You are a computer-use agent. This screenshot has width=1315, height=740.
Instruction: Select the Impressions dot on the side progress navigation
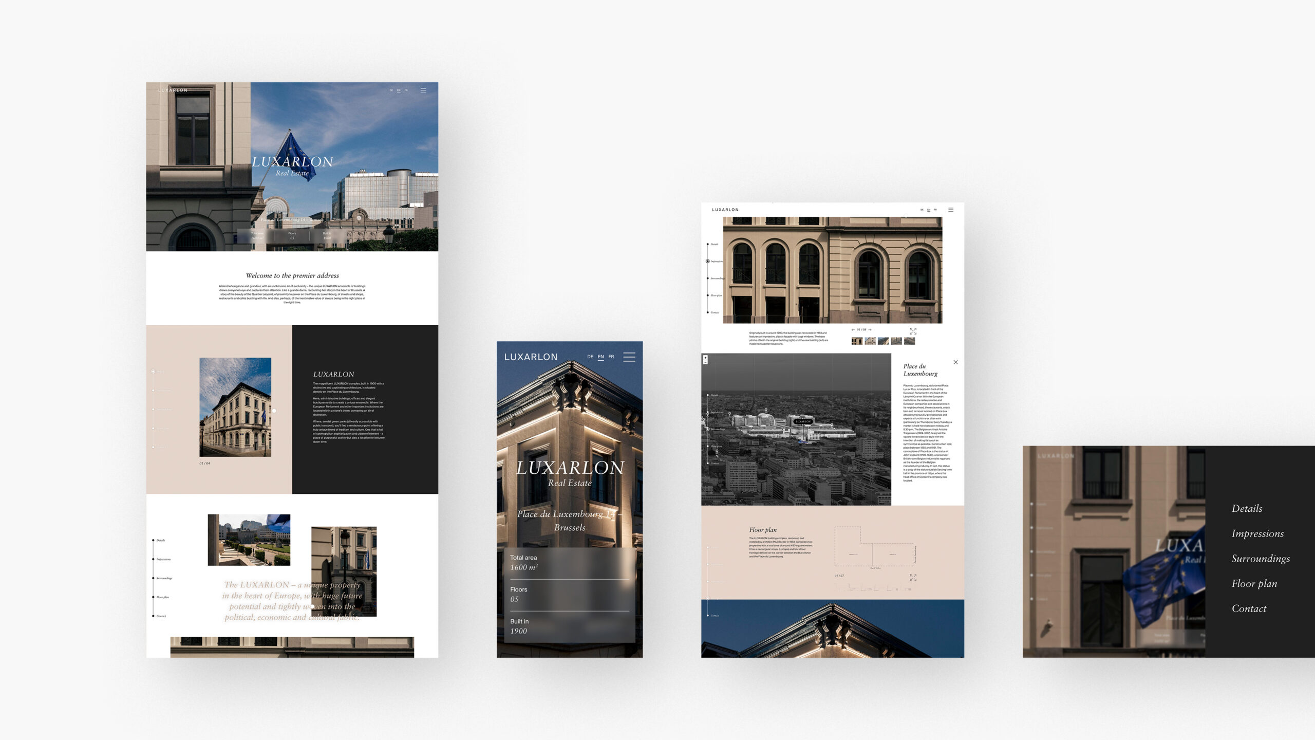click(707, 261)
